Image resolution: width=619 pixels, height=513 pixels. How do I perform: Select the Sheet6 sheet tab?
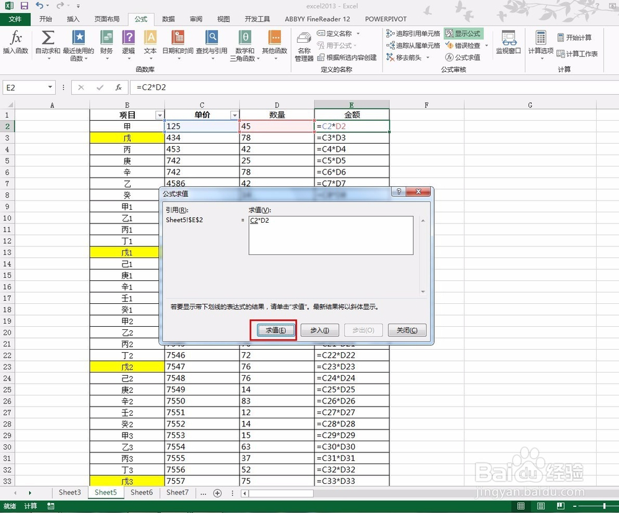142,493
